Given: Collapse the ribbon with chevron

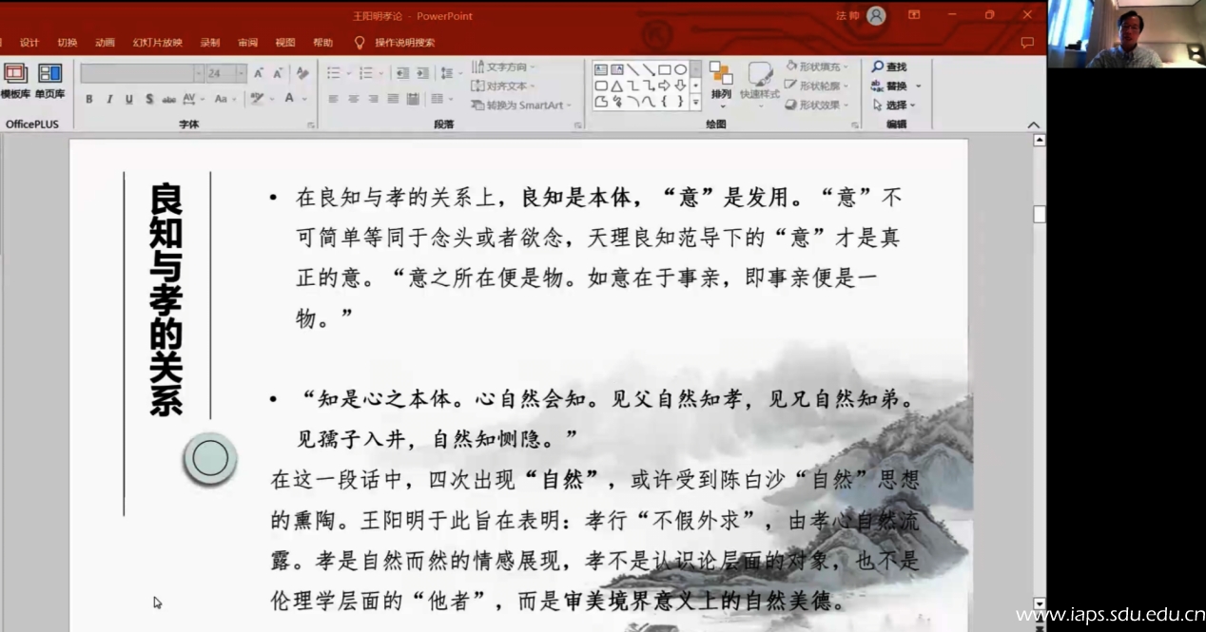Looking at the screenshot, I should click(1034, 125).
